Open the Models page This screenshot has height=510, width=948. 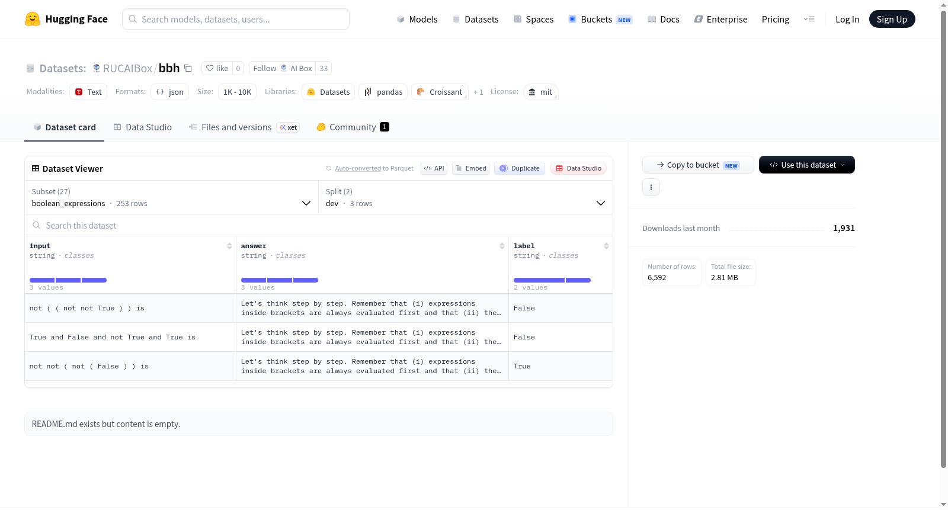coord(417,19)
